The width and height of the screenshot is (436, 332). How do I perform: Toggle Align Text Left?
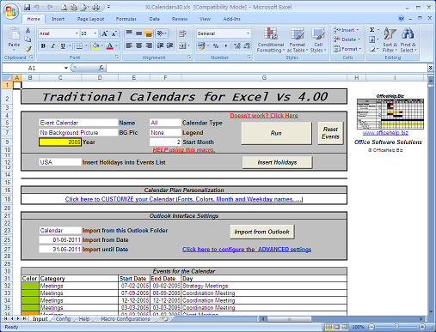pyautogui.click(x=129, y=45)
